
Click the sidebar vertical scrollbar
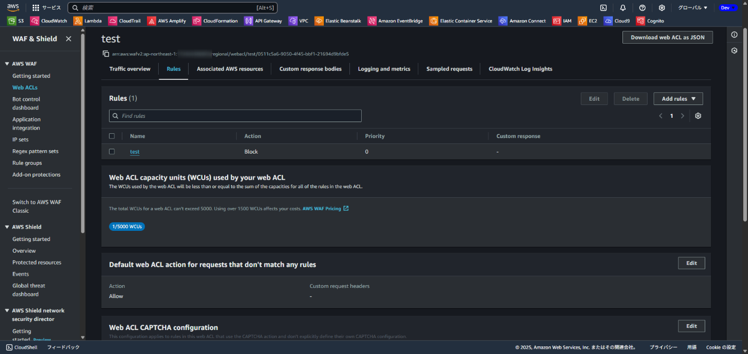[x=82, y=133]
